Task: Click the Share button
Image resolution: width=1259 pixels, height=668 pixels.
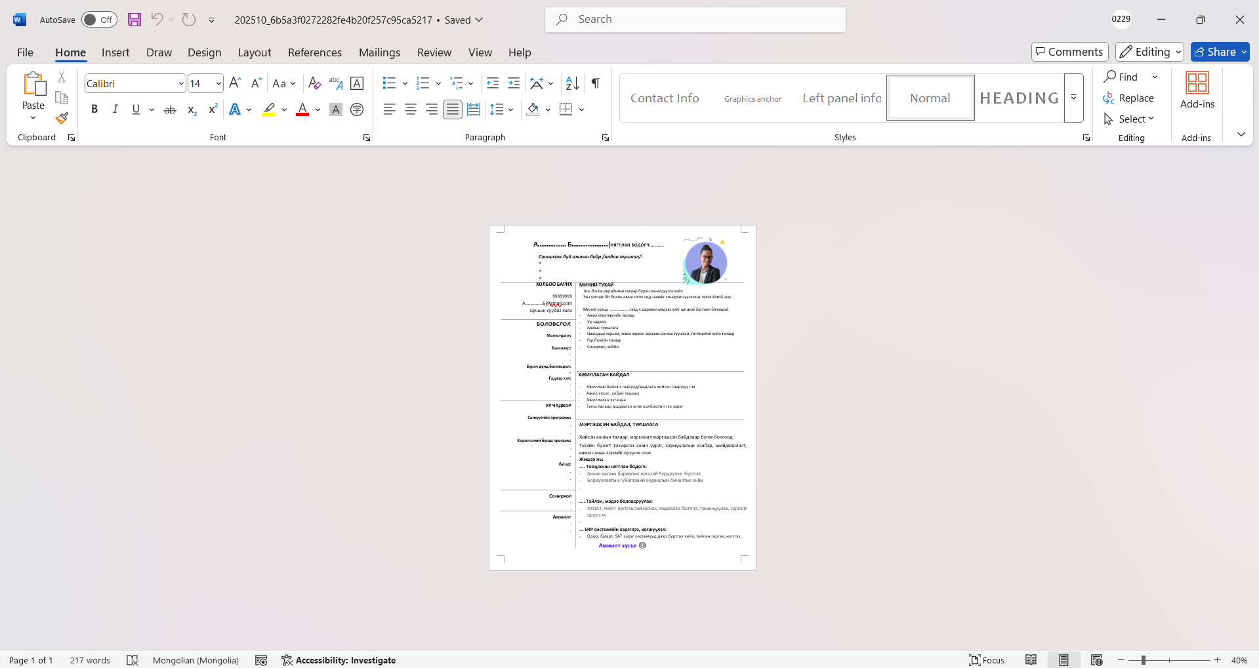Action: pyautogui.click(x=1220, y=52)
